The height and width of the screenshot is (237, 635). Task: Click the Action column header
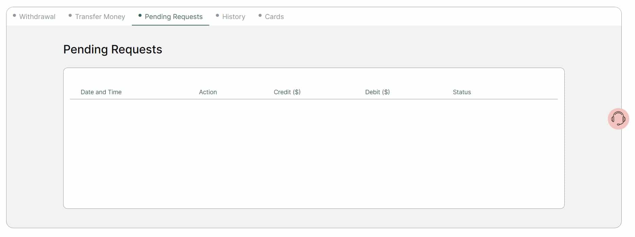(x=207, y=92)
